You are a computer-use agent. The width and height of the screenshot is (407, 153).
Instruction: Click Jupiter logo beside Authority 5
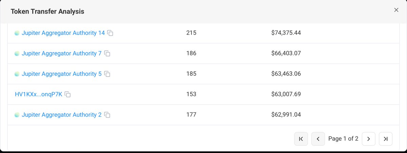tap(17, 74)
